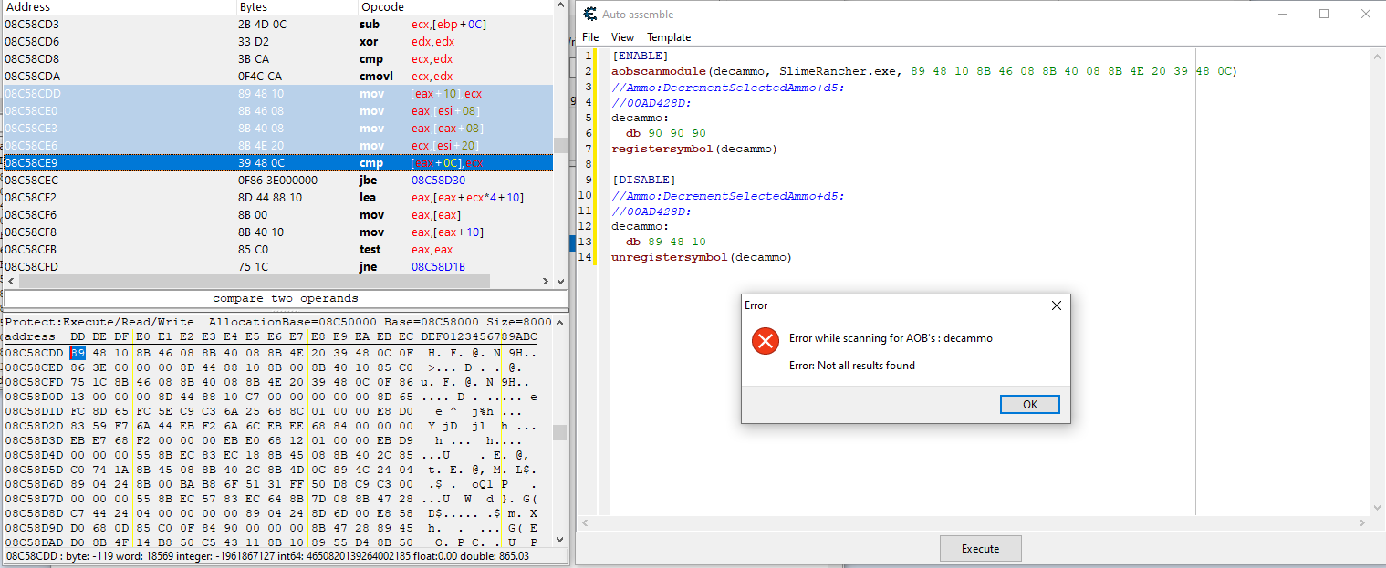Viewport: 1386px width, 568px height.
Task: Close the Error dialog with its X button
Action: point(1056,305)
